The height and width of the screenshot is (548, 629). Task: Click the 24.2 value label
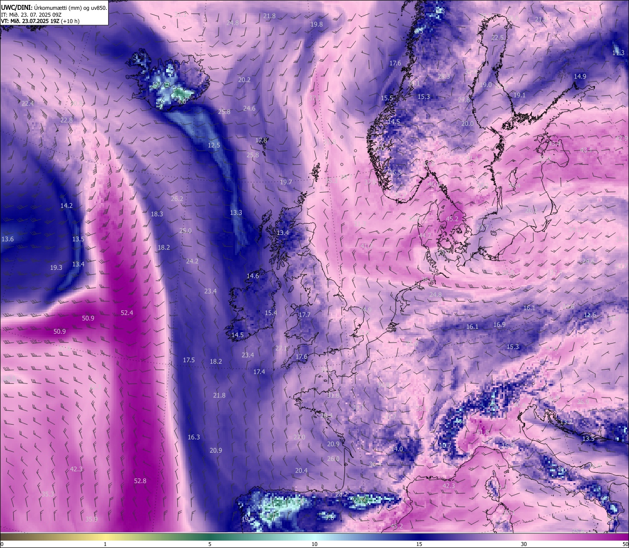tap(192, 261)
